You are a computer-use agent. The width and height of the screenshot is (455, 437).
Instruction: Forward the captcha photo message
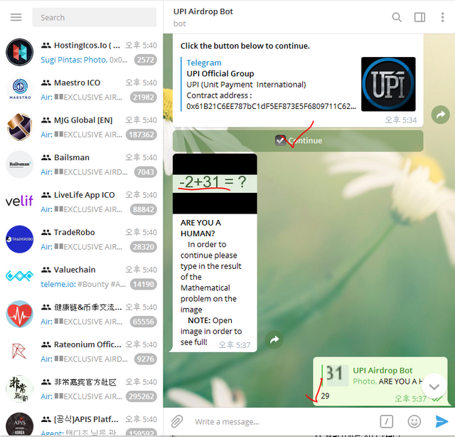pos(274,339)
